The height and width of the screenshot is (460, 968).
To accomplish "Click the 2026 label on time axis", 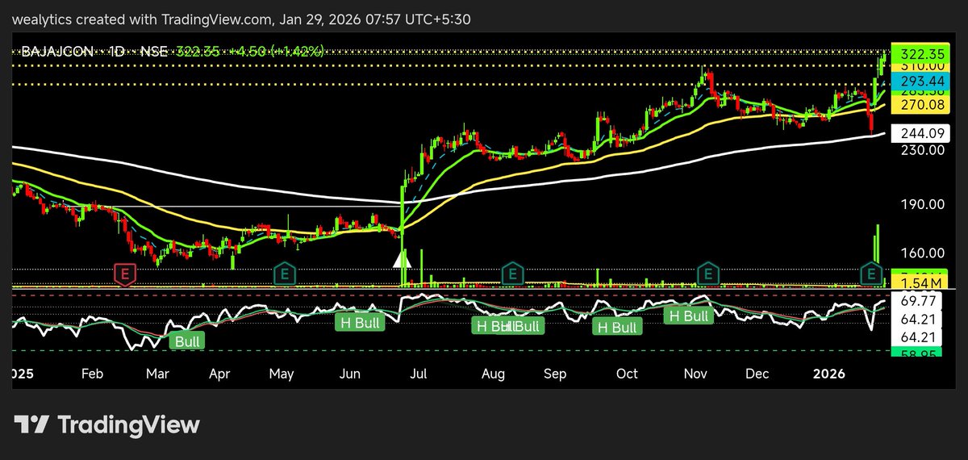I will pyautogui.click(x=828, y=374).
